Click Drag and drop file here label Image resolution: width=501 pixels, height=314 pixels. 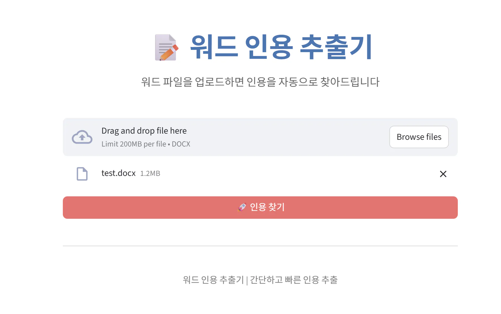click(144, 131)
